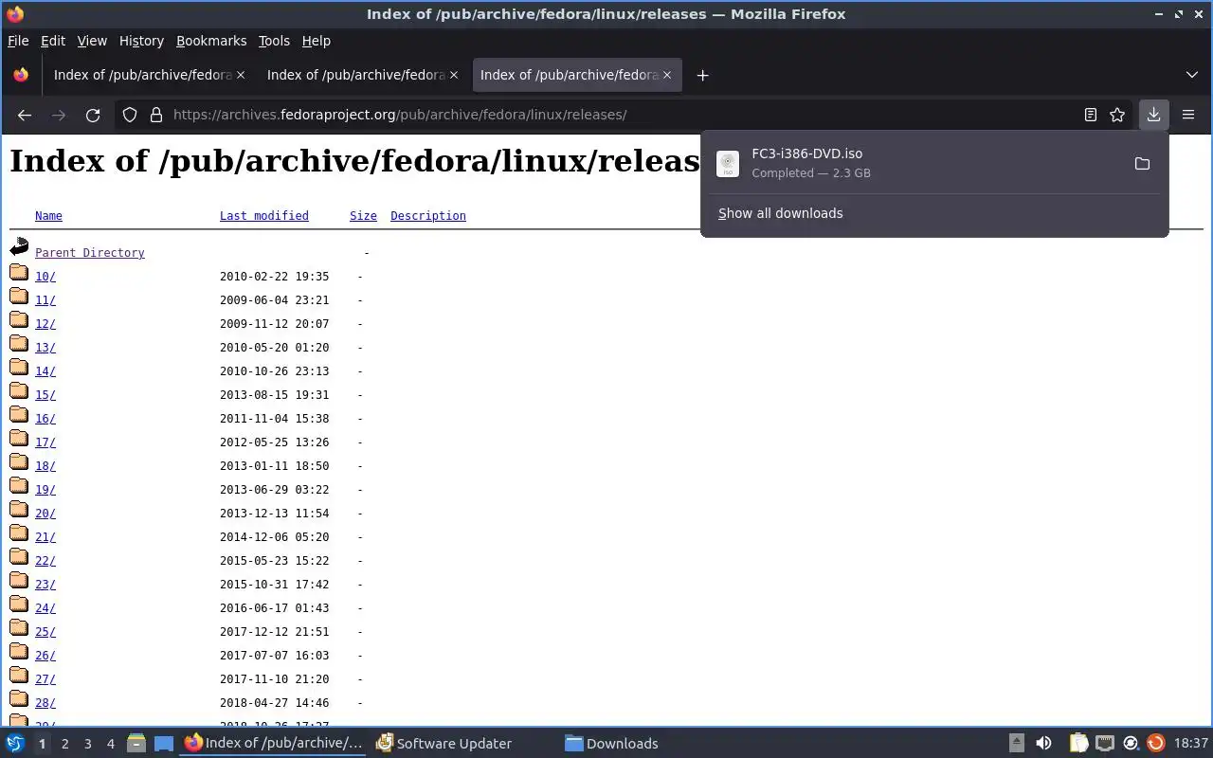Open the Firefox hamburger application menu

click(x=1188, y=115)
